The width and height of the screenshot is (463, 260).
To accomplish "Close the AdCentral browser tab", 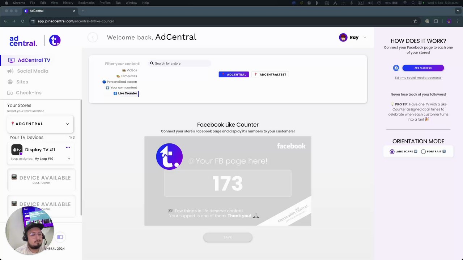I will coord(74,11).
